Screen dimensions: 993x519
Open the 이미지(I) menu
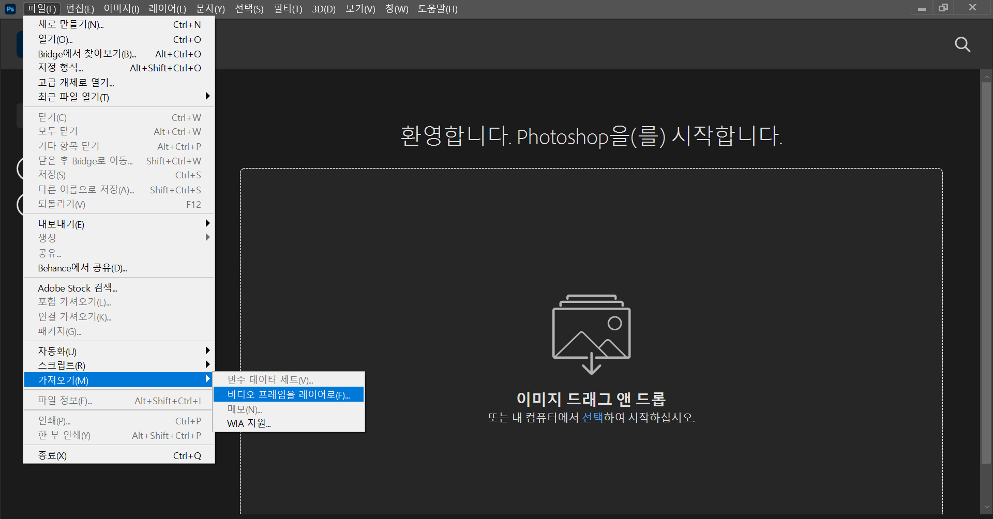coord(122,9)
